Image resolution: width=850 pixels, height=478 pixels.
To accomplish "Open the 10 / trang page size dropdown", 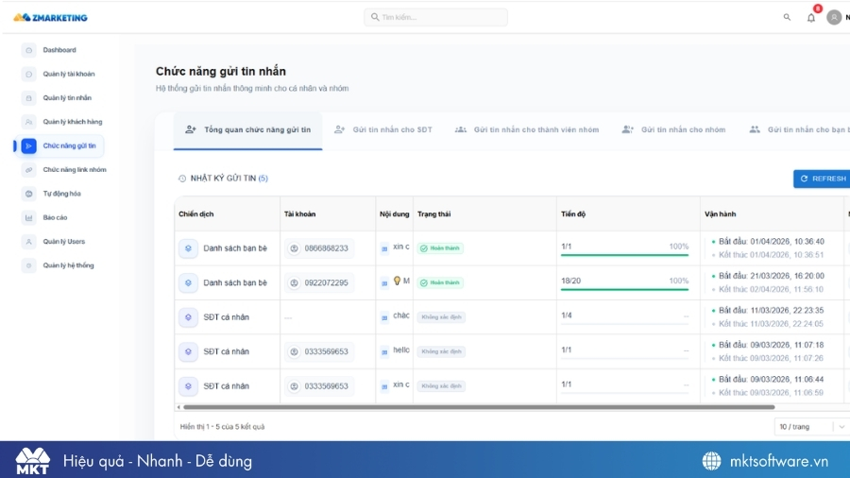I will [810, 427].
